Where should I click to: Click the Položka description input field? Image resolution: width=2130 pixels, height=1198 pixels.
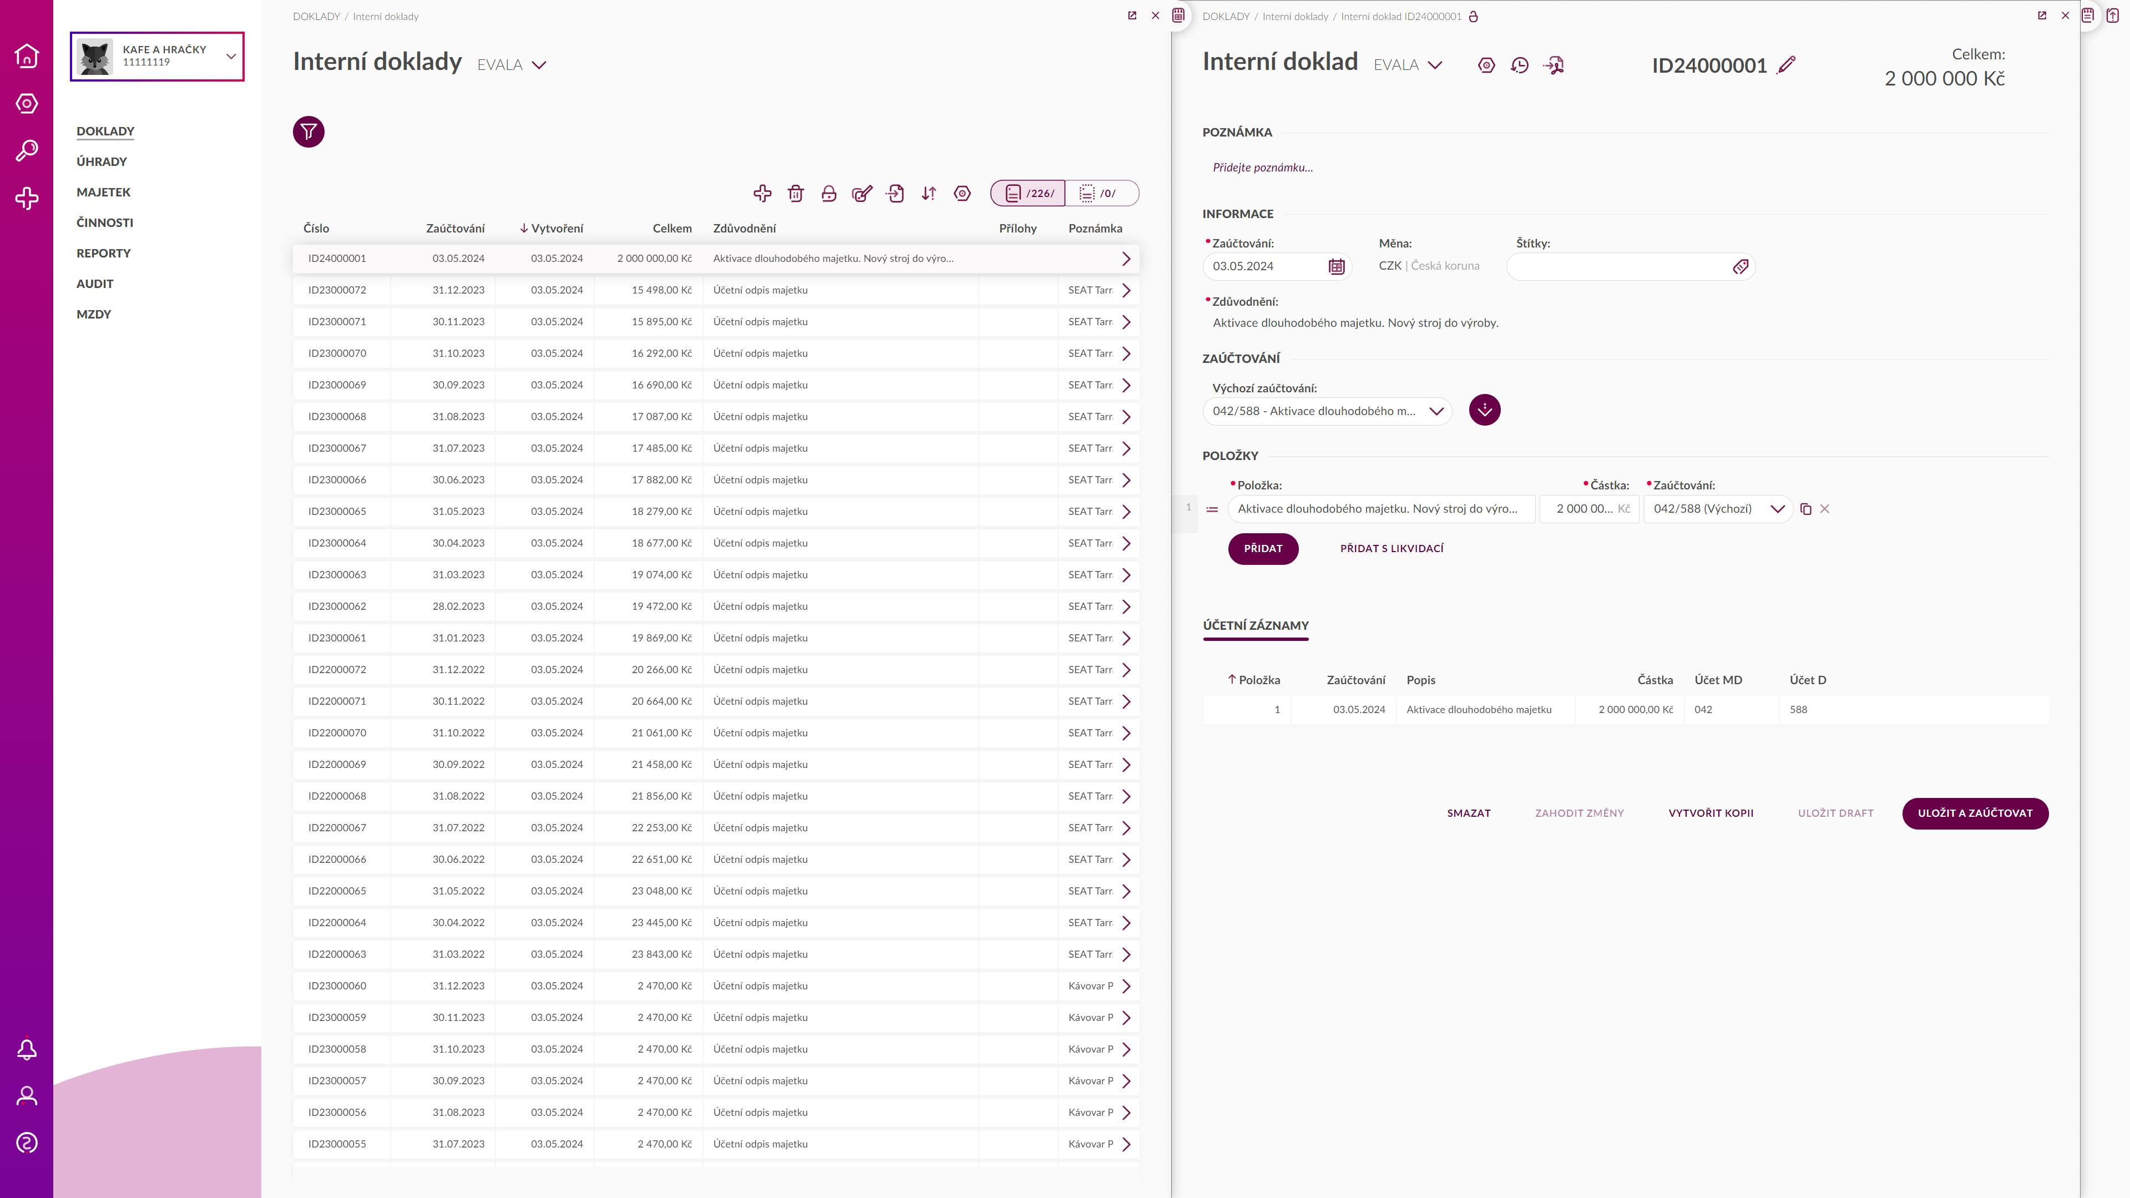(x=1381, y=509)
